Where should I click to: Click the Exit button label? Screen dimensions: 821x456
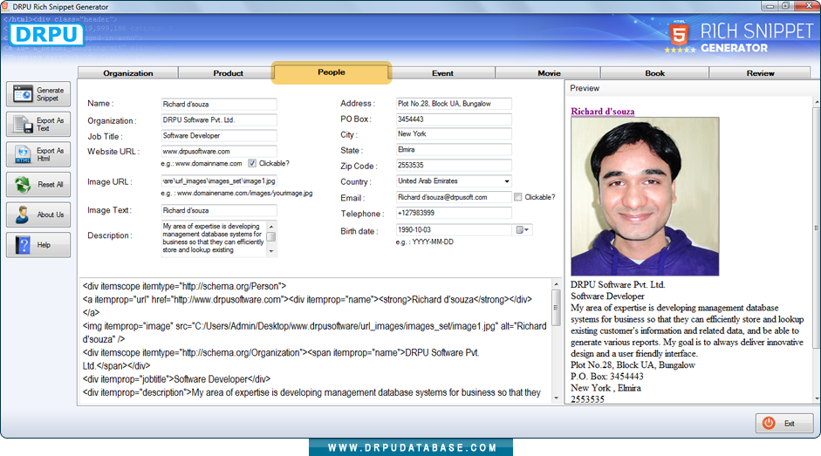point(789,424)
